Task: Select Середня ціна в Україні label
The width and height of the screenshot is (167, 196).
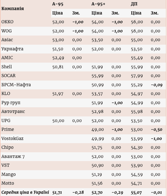Action: (25, 192)
